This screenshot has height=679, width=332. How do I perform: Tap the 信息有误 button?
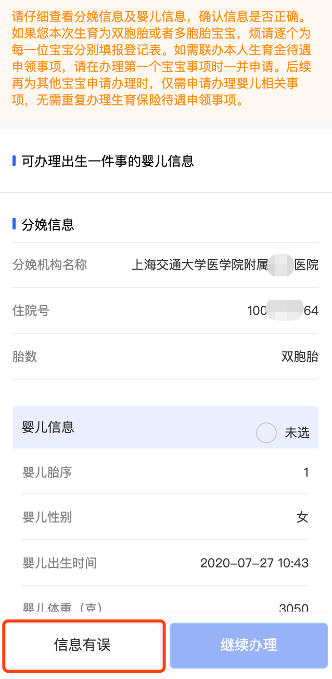[83, 645]
